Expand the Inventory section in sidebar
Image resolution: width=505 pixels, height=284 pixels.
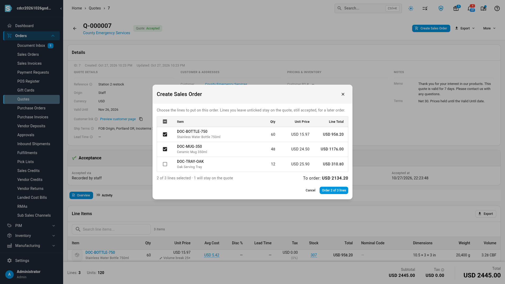(x=31, y=236)
